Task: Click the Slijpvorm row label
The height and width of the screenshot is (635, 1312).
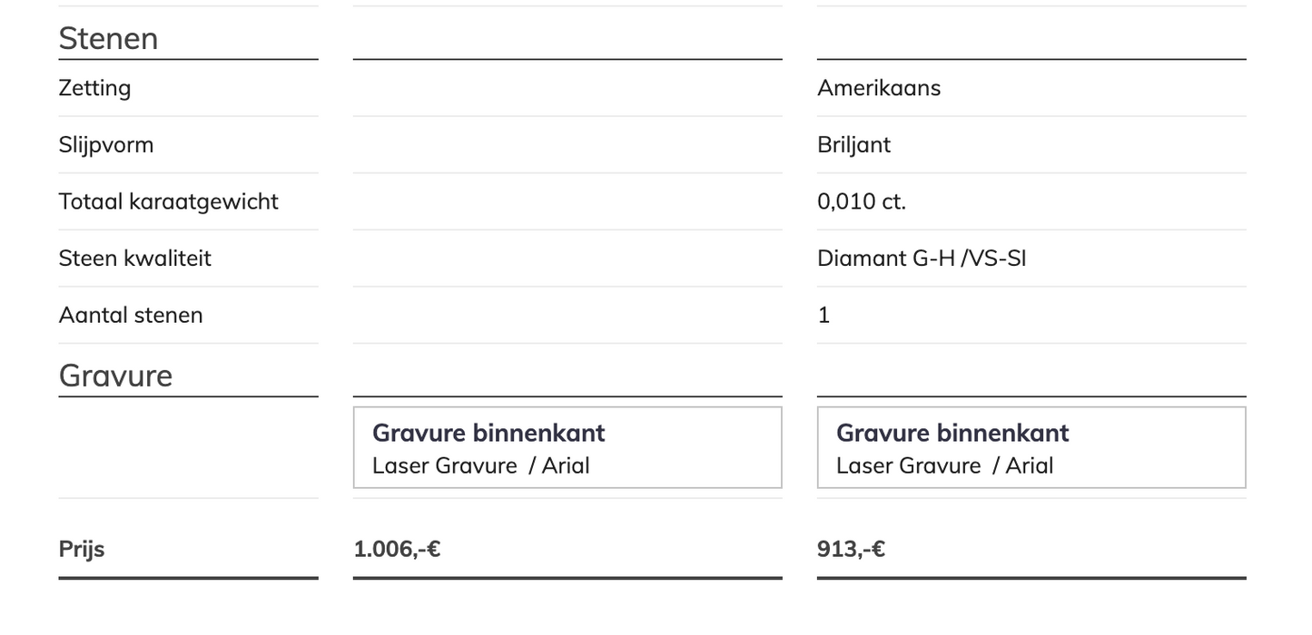Action: (106, 145)
